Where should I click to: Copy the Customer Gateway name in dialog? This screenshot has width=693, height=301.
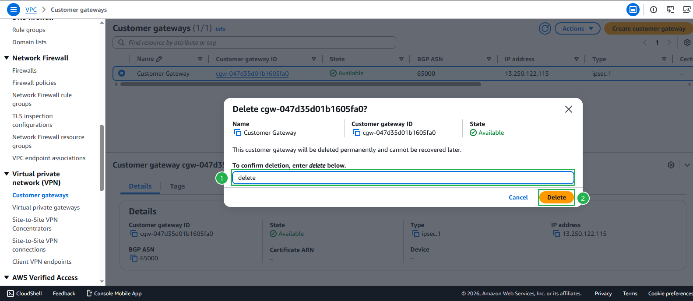point(238,133)
